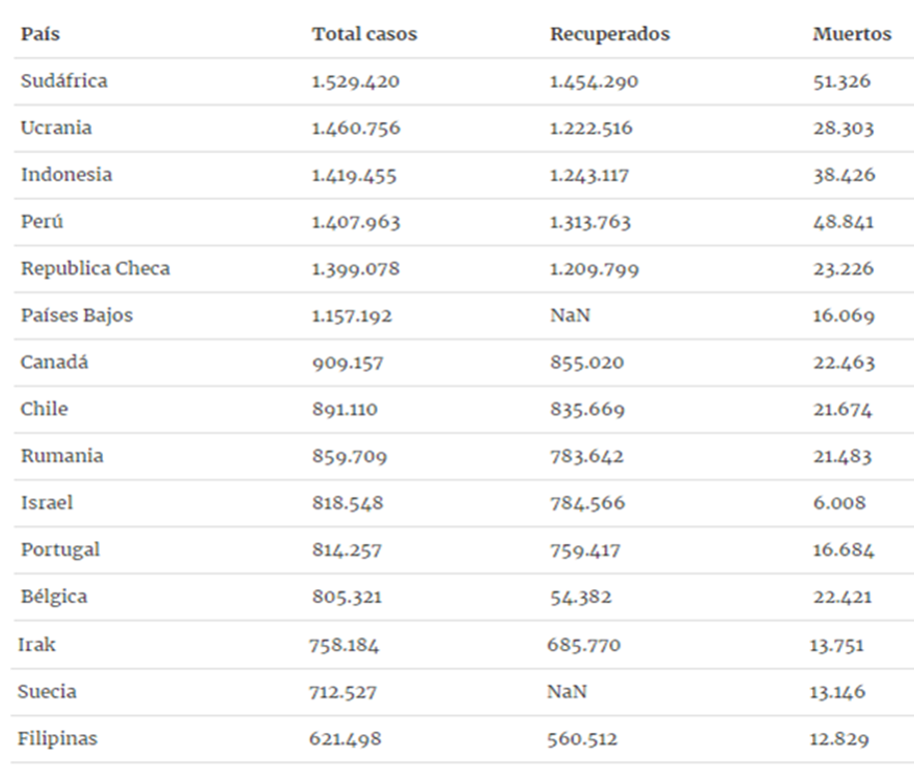Click the Republica Checa row name
The height and width of the screenshot is (771, 915).
click(96, 269)
